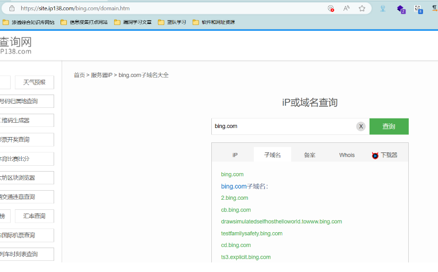Open the green bing.com result link
Screen dimensions: 438x272
(x=232, y=174)
